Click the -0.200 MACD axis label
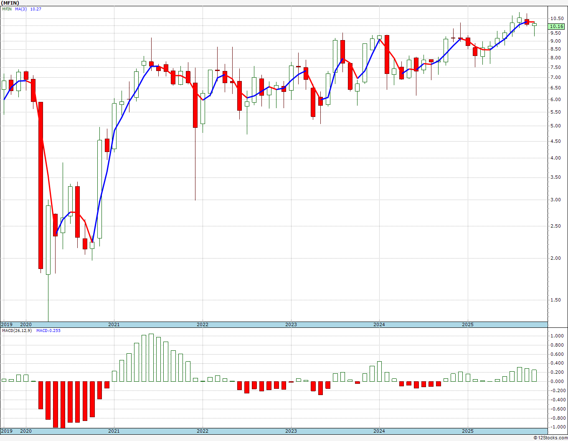Image resolution: width=568 pixels, height=441 pixels. tap(557, 390)
